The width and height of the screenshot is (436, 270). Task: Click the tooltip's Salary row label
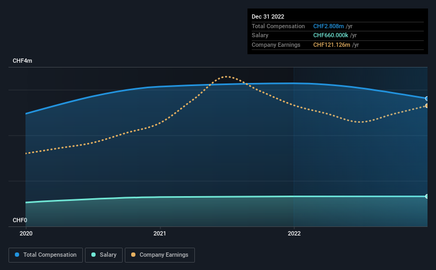260,36
